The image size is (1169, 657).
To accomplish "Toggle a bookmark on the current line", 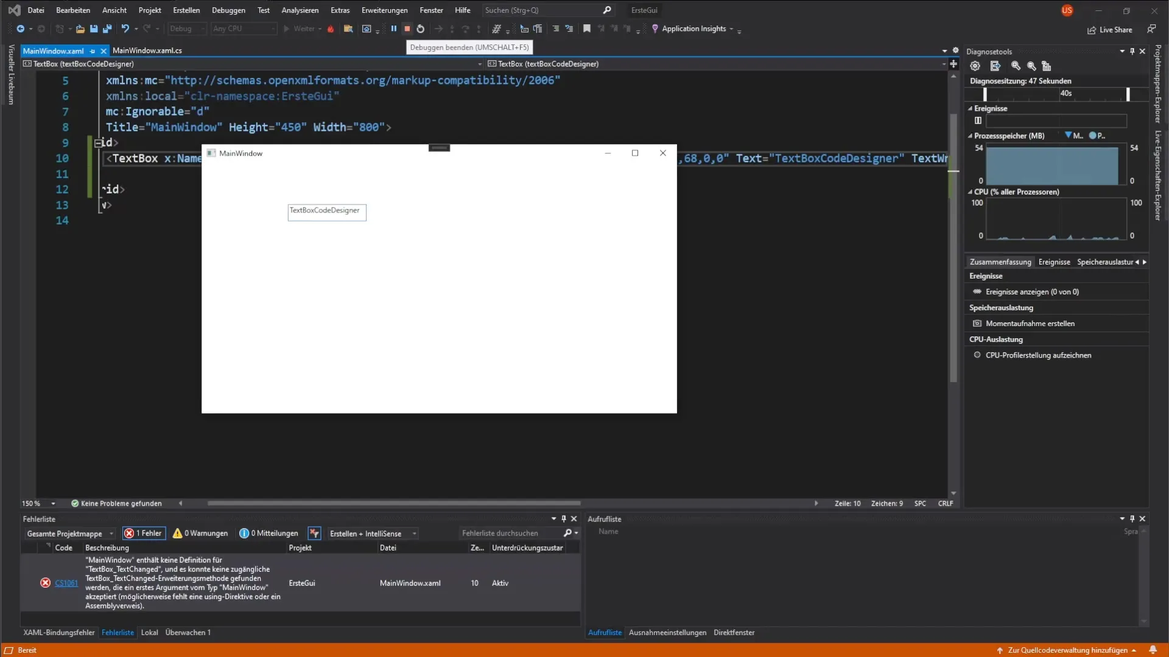I will (587, 29).
